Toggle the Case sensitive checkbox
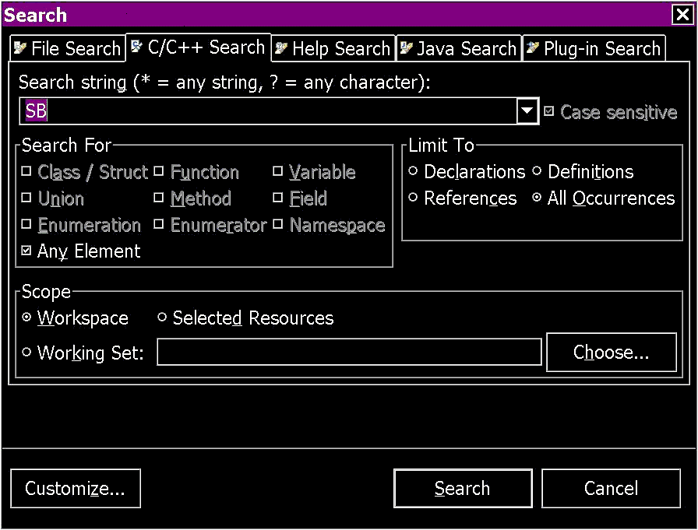Image resolution: width=698 pixels, height=530 pixels. (549, 111)
